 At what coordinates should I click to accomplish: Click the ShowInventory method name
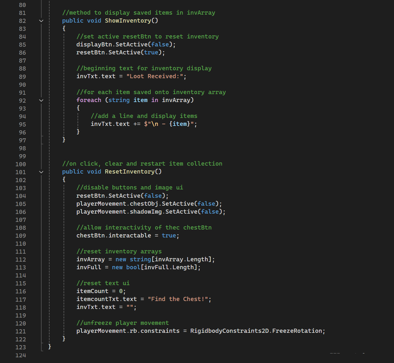[128, 21]
